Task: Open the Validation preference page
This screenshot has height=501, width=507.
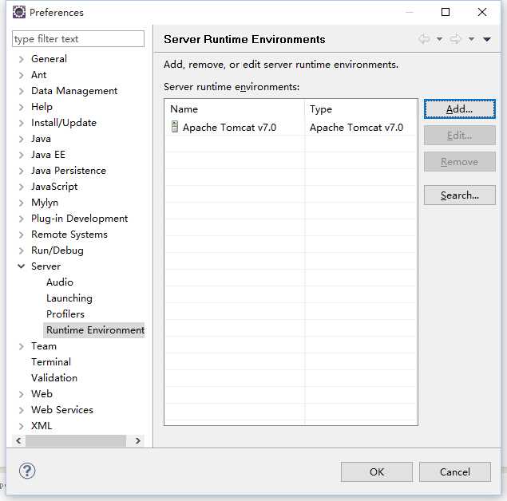Action: (54, 377)
